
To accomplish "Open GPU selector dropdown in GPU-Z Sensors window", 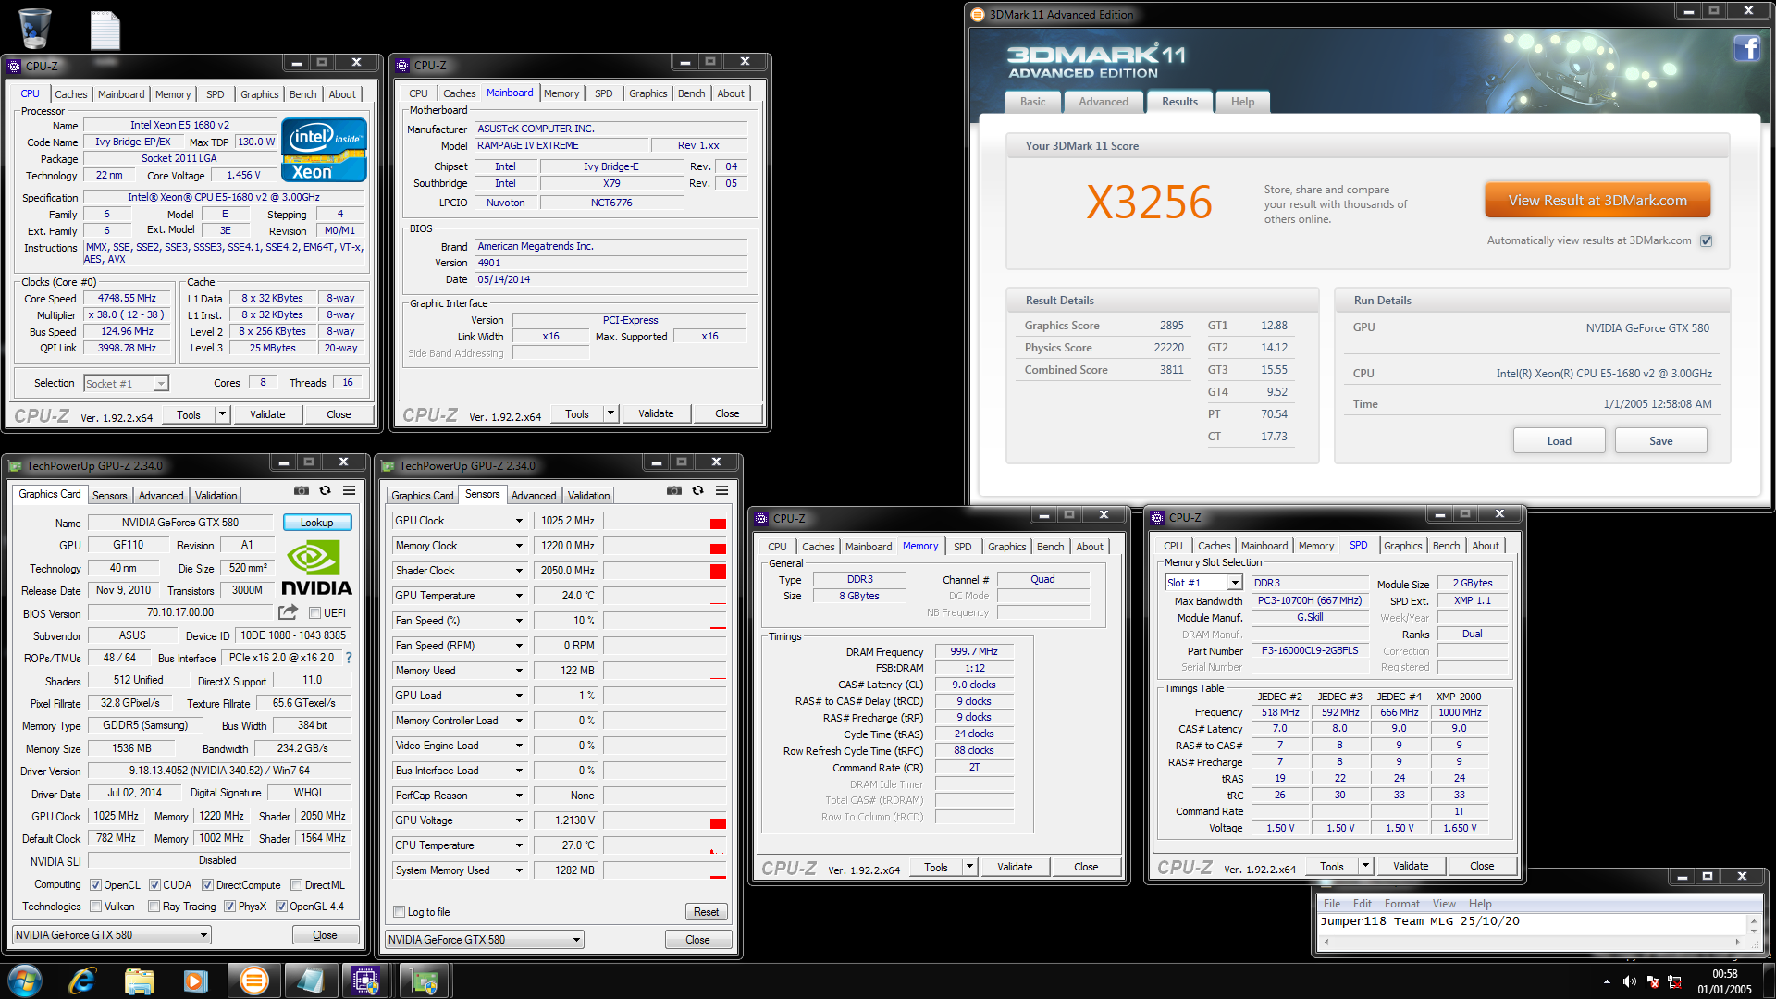I will (x=485, y=940).
